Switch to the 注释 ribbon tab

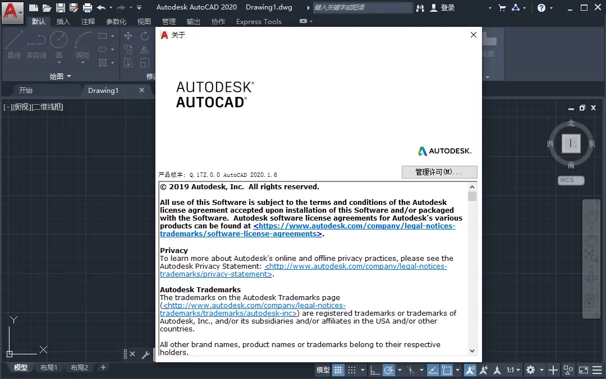click(88, 22)
